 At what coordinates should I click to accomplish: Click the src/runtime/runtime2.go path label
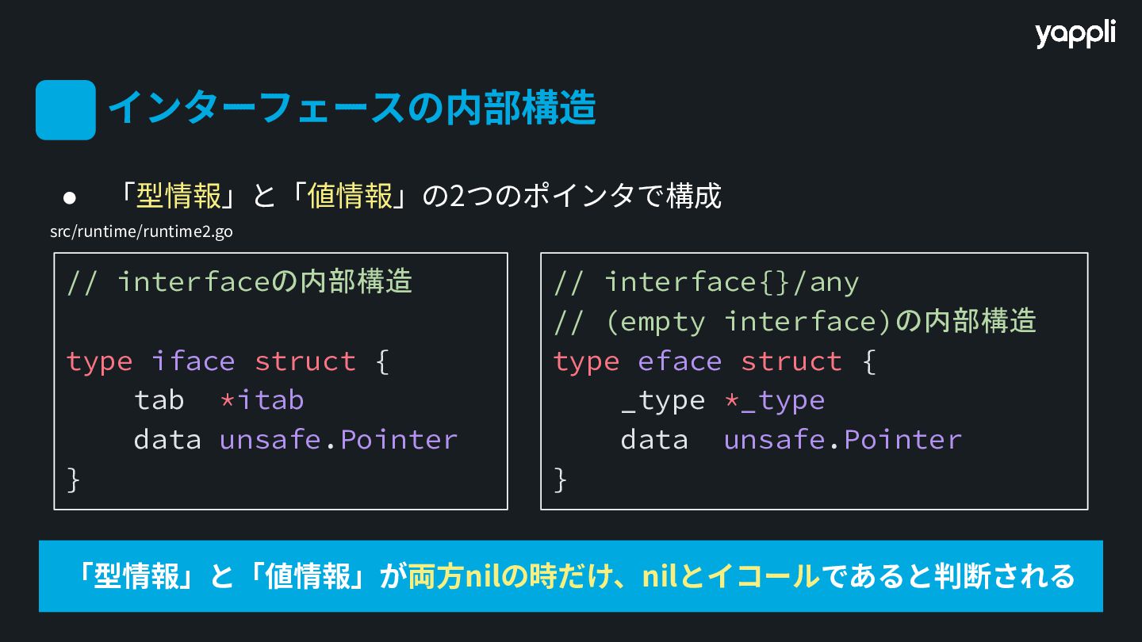coord(141,231)
